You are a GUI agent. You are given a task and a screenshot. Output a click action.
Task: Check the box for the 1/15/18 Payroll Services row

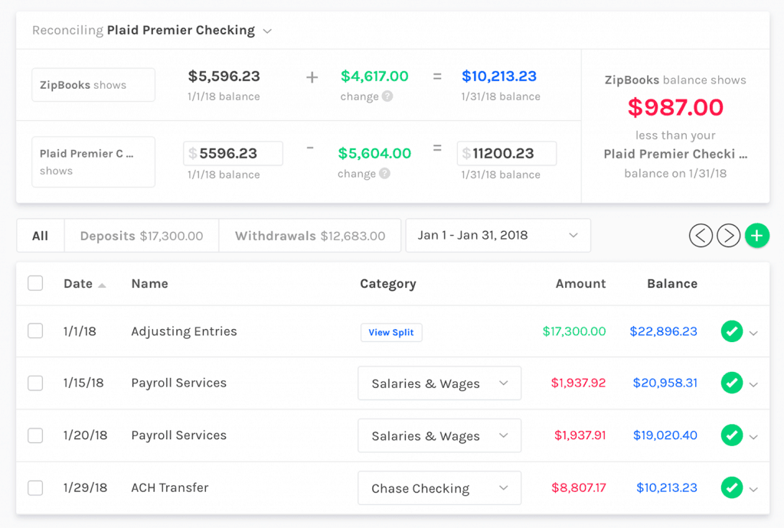click(35, 383)
